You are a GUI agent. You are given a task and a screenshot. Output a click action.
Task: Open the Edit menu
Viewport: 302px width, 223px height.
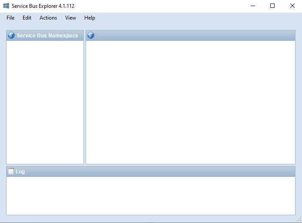point(27,18)
